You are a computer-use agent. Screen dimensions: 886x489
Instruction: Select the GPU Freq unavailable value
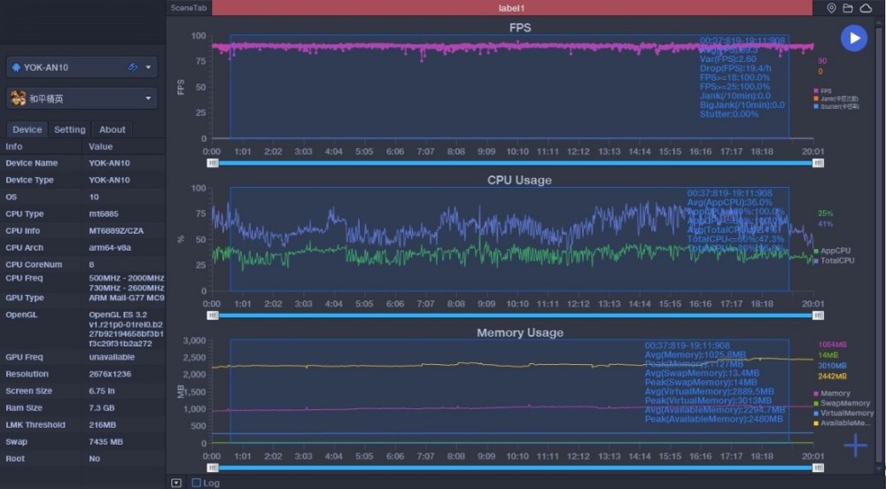click(112, 357)
